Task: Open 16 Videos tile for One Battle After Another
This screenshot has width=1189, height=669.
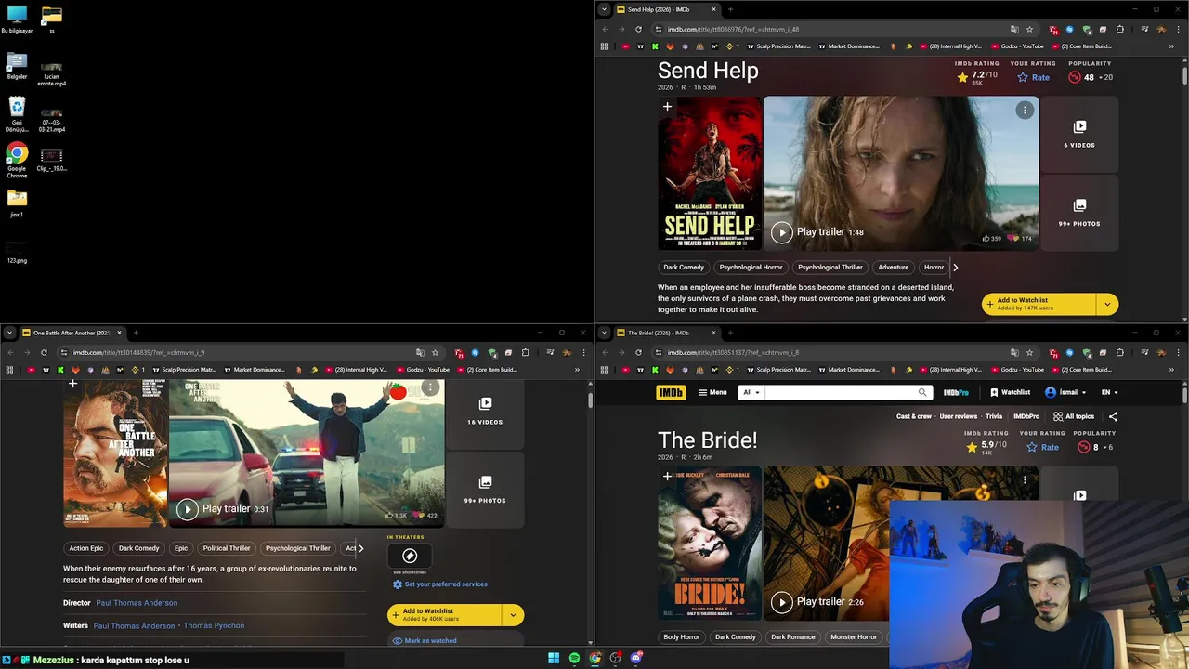Action: [485, 411]
